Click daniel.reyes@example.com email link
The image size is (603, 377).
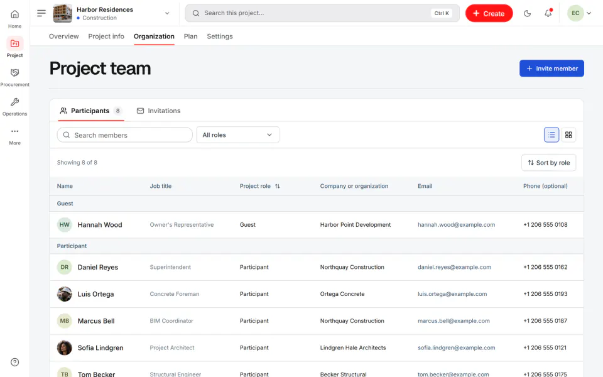[454, 267]
